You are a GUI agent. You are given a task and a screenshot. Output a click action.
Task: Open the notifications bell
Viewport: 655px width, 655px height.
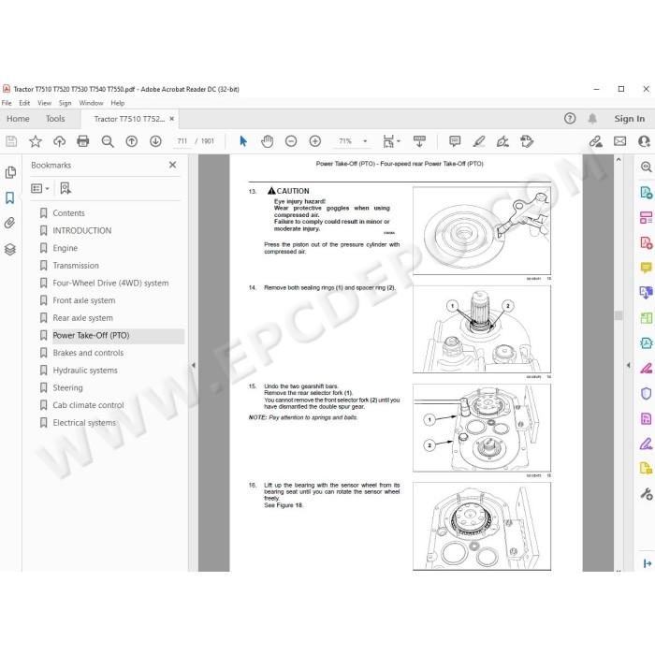[x=592, y=119]
